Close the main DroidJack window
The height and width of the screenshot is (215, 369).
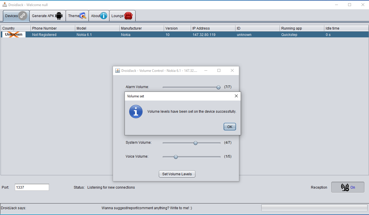363,5
